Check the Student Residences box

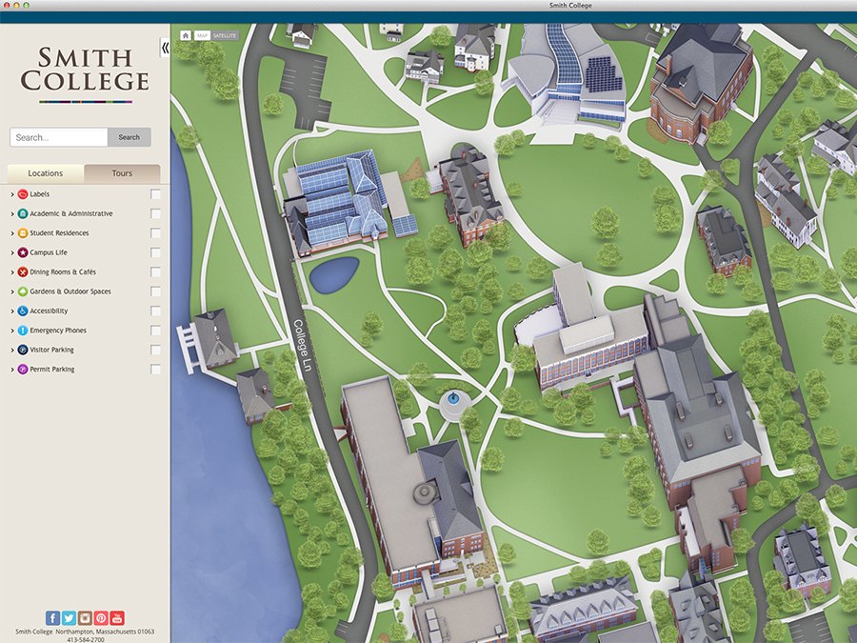155,233
